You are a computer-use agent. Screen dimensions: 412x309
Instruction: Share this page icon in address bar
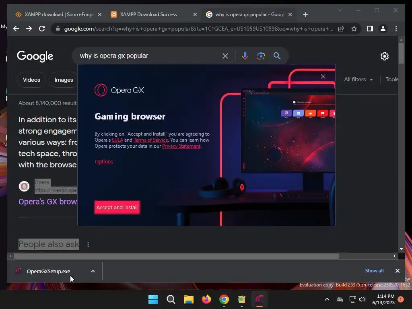341,29
